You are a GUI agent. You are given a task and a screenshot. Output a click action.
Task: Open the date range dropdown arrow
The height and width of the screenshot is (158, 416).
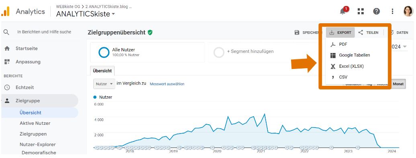click(x=405, y=47)
